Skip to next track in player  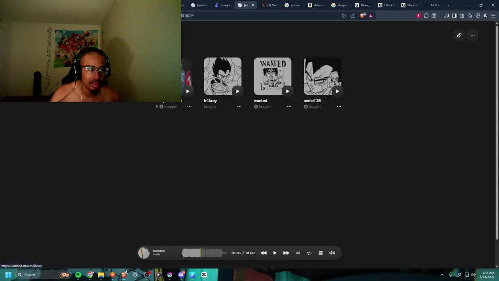(286, 253)
